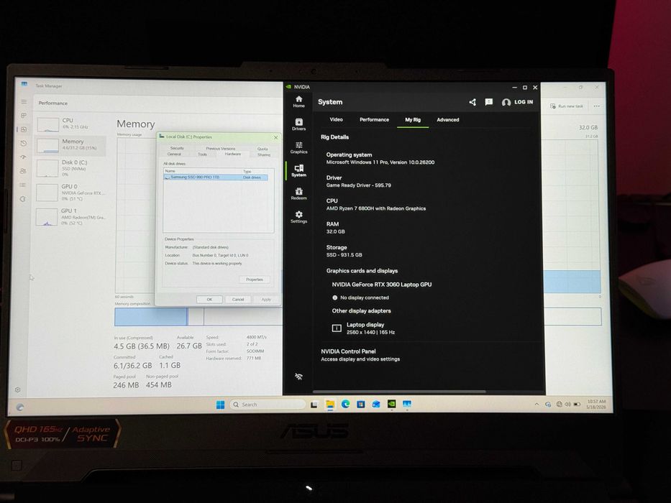Open Services icon in Task Manager
Image resolution: width=671 pixels, height=503 pixels.
pyautogui.click(x=23, y=199)
